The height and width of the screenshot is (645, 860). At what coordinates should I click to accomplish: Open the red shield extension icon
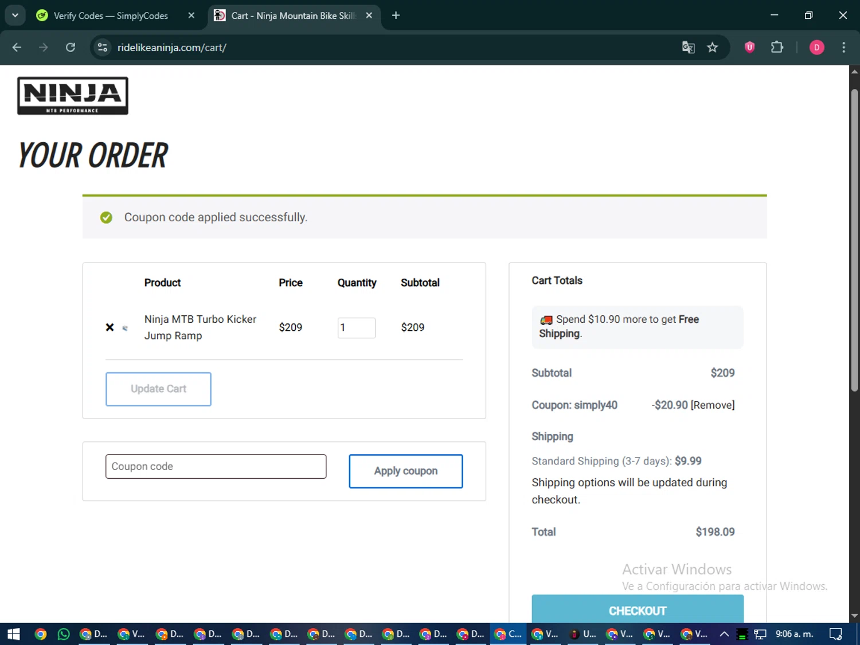click(x=749, y=48)
